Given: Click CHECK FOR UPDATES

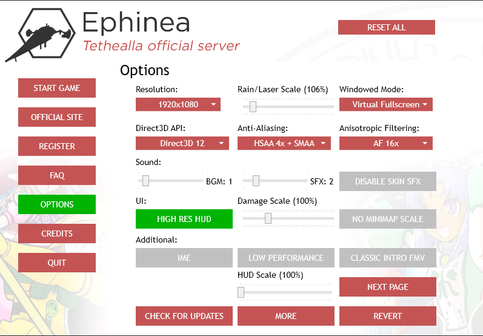Looking at the screenshot, I should tap(184, 316).
